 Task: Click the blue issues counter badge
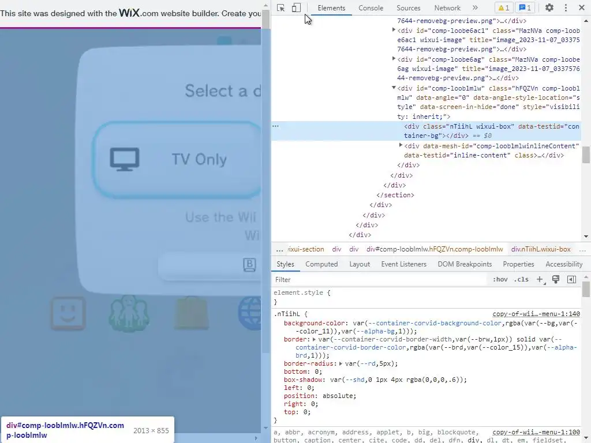point(525,8)
